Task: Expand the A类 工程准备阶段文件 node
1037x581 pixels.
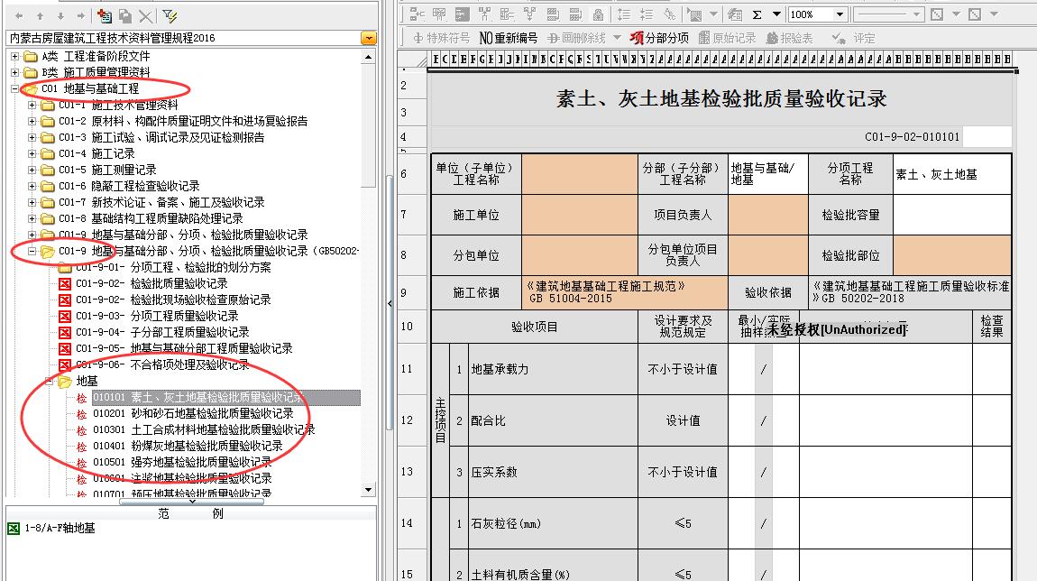Action: (x=14, y=56)
